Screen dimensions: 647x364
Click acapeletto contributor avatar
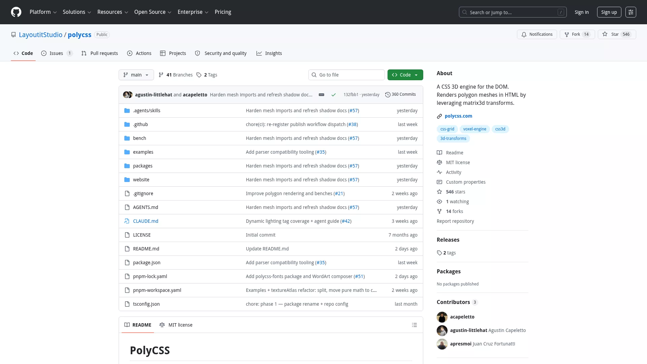point(442,317)
